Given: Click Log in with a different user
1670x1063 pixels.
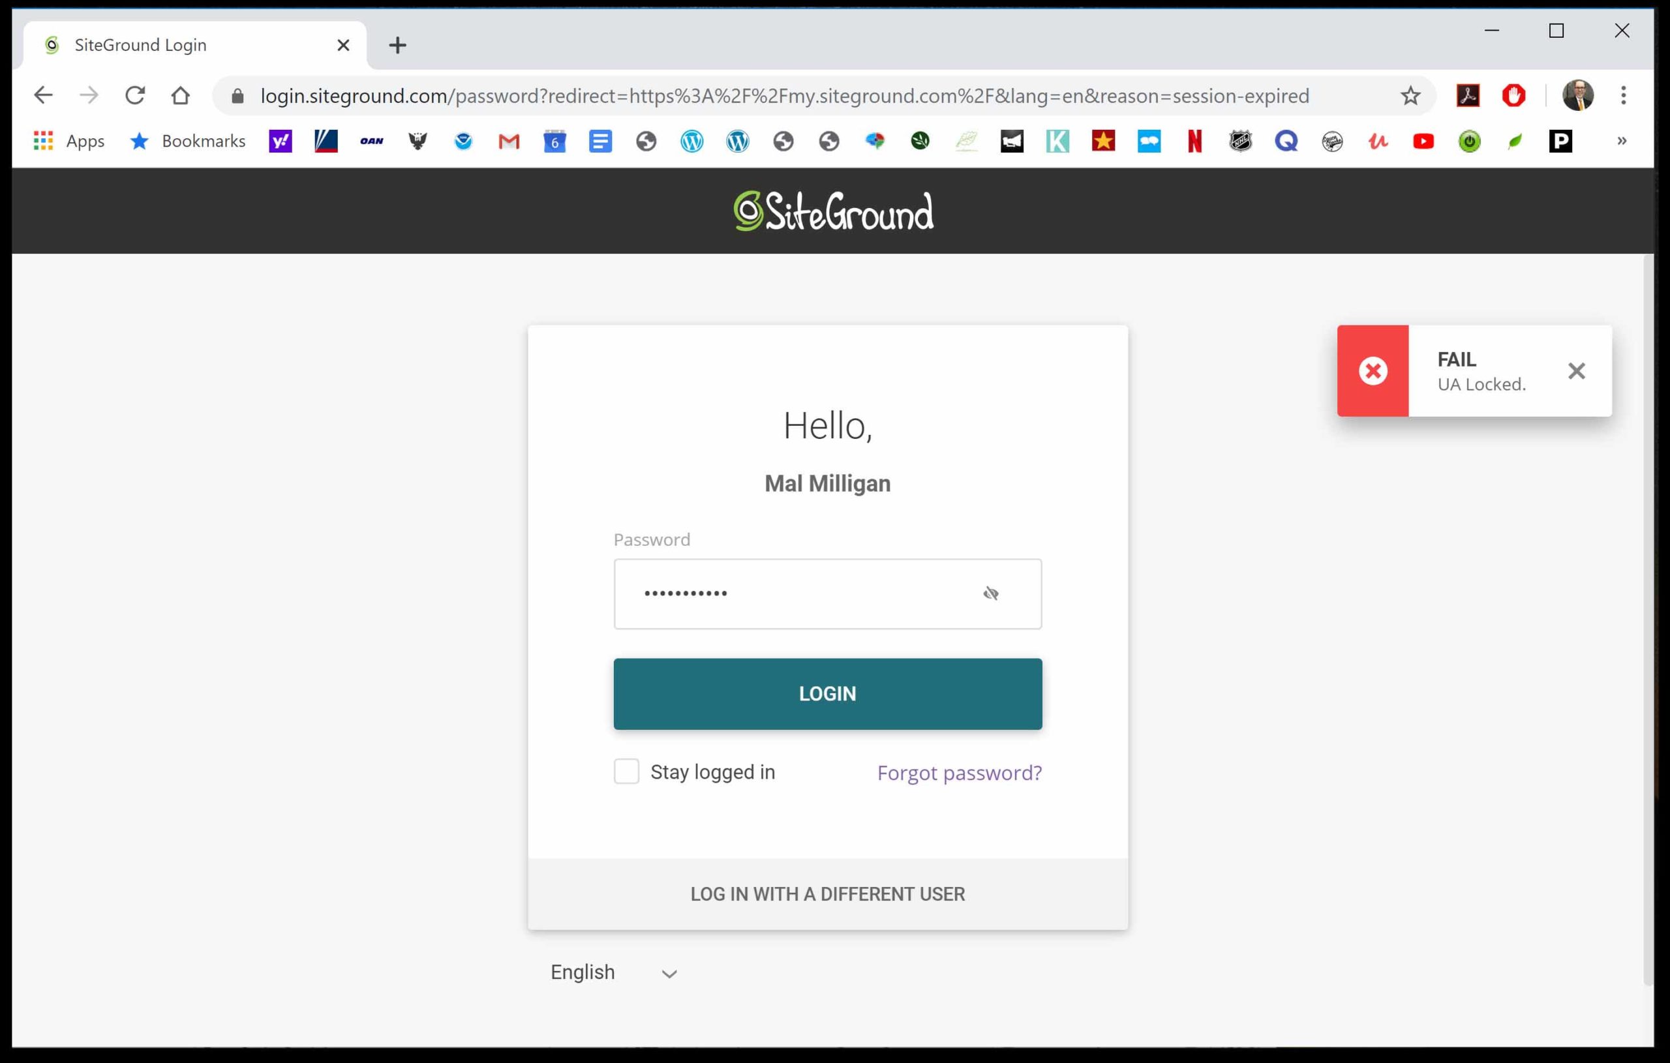Looking at the screenshot, I should tap(827, 894).
